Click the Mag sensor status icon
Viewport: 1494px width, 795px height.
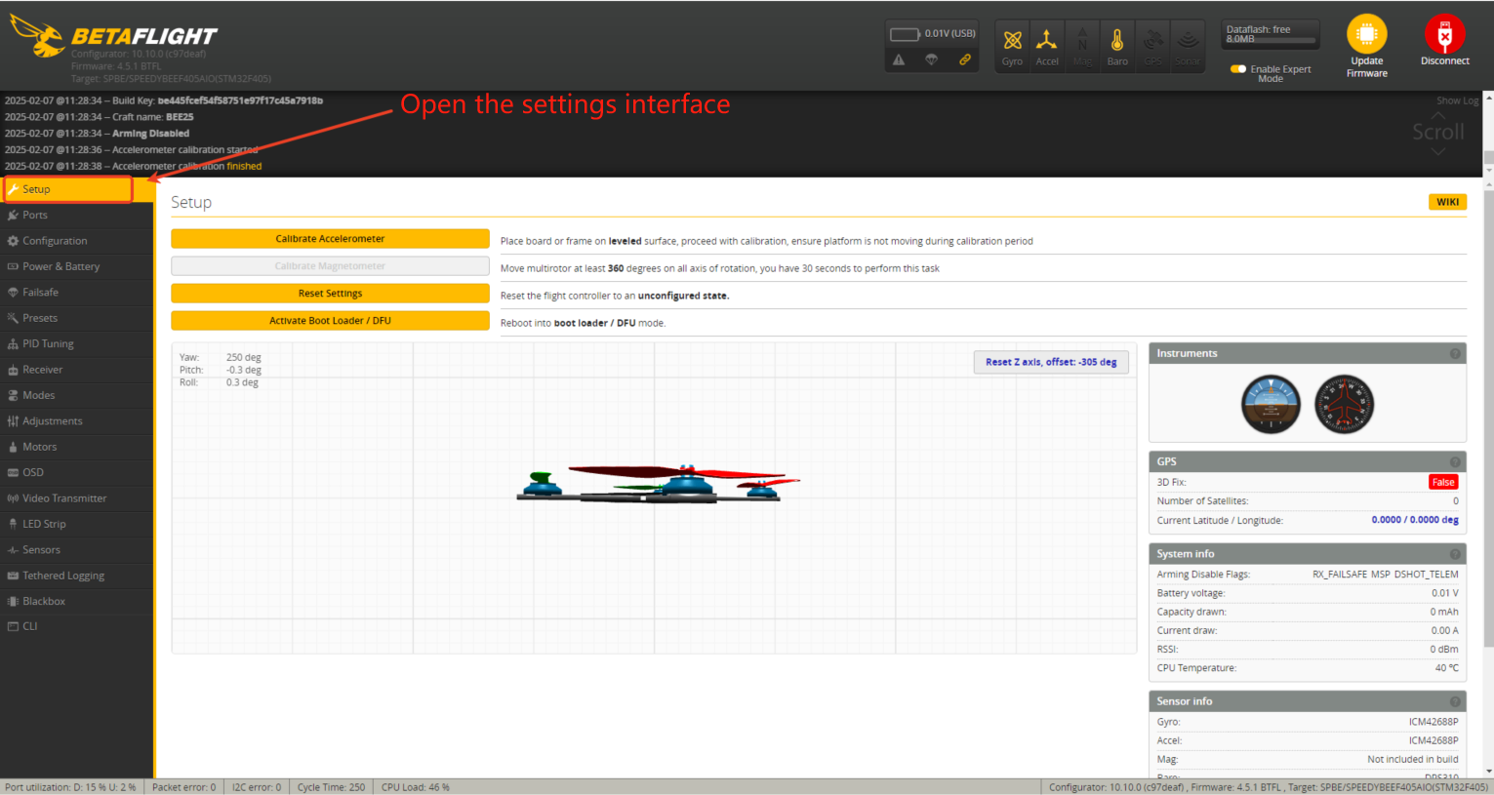tap(1082, 47)
